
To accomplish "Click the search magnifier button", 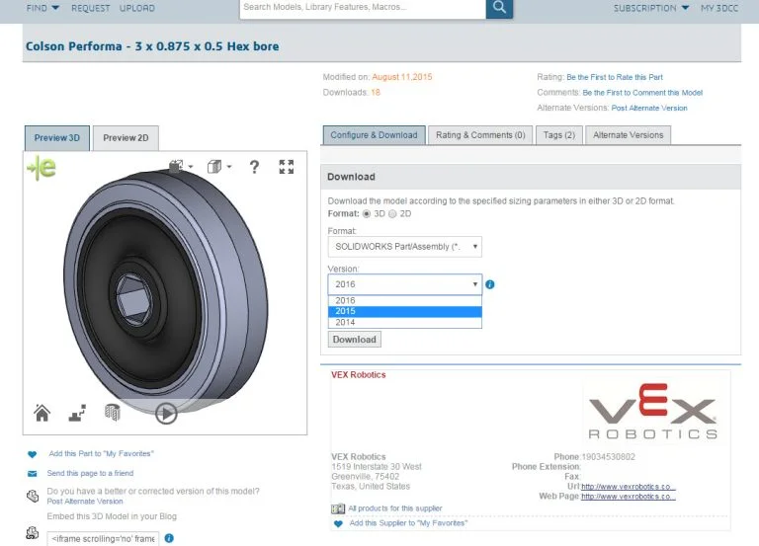I will [500, 8].
